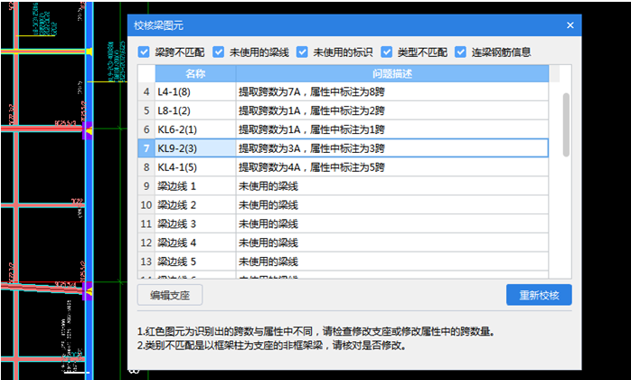Screen dimensions: 631x380
Task: Click description 提取跨数为7A，属性中标注为8跨
Action: (x=312, y=92)
